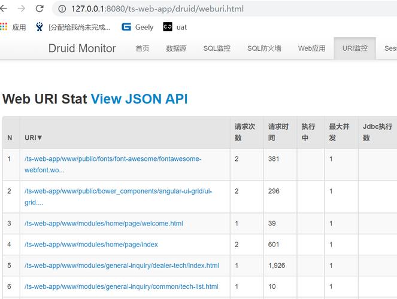397x299 pixels.
Task: Click the site info icon in address bar
Action: tap(62, 9)
